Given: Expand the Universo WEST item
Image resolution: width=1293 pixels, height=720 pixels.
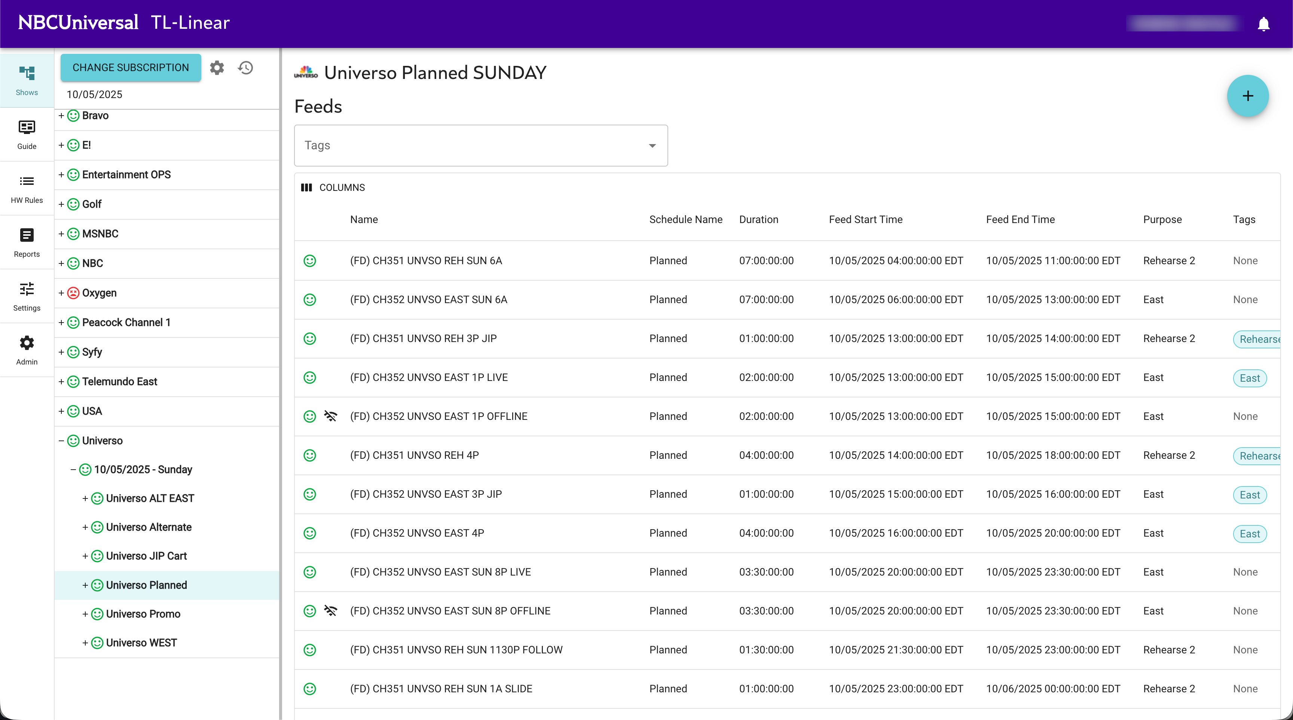Looking at the screenshot, I should click(x=85, y=643).
